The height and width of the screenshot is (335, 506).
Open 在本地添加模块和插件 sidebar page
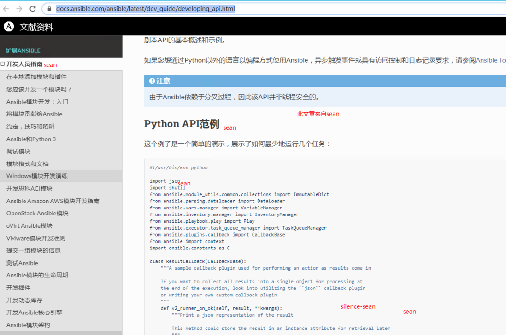coord(36,77)
